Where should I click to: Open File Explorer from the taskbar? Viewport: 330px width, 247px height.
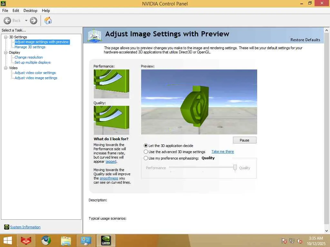coord(66,241)
